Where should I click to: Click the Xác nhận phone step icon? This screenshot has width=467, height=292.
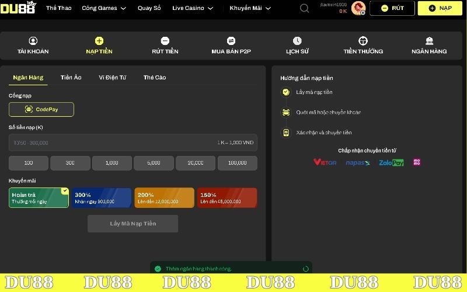point(286,133)
